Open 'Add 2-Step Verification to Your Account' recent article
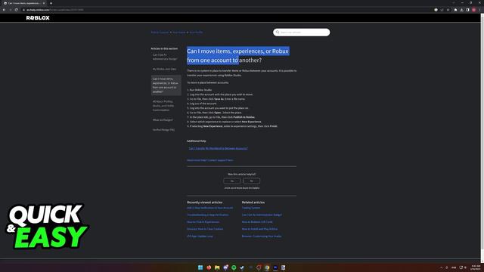 (x=210, y=208)
